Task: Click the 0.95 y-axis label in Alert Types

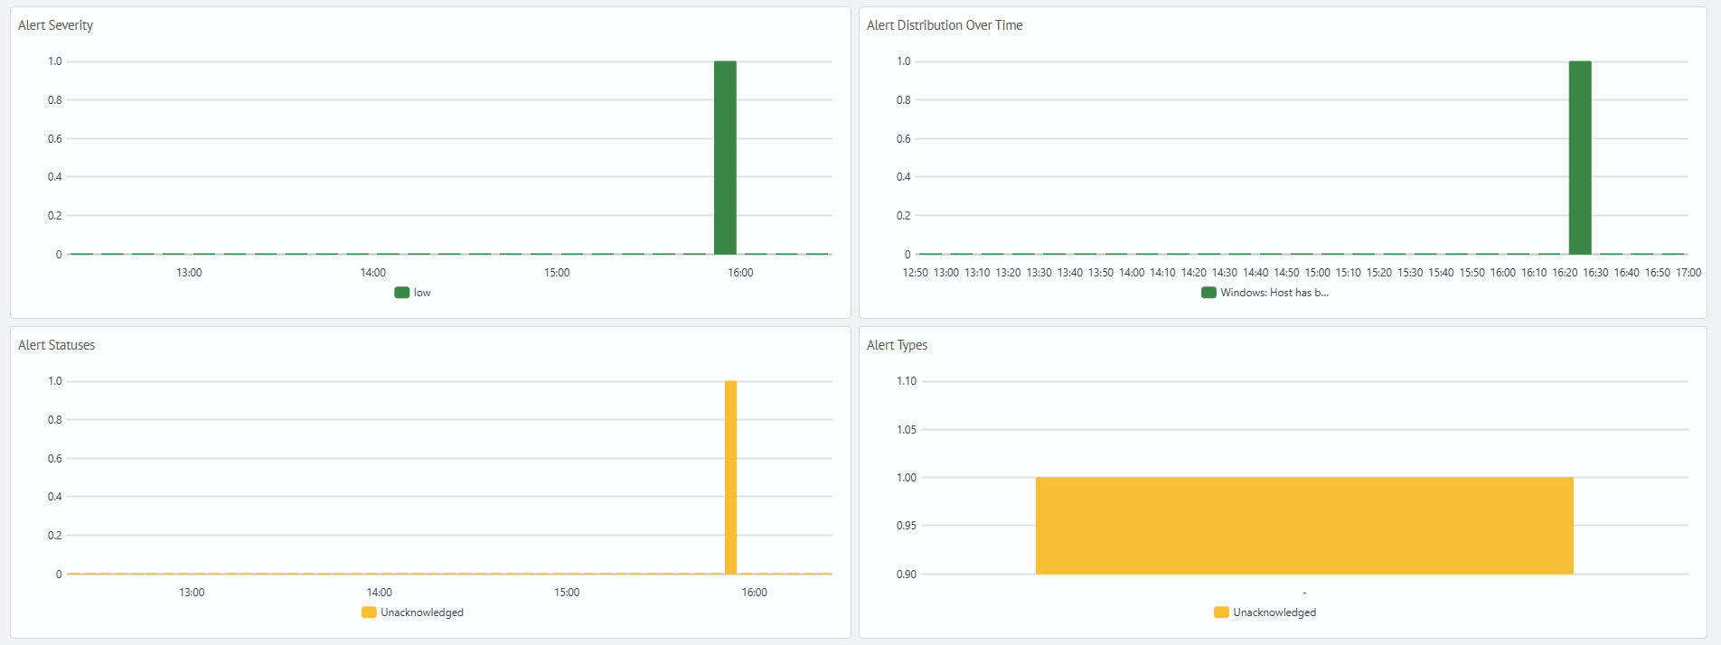Action: point(907,526)
